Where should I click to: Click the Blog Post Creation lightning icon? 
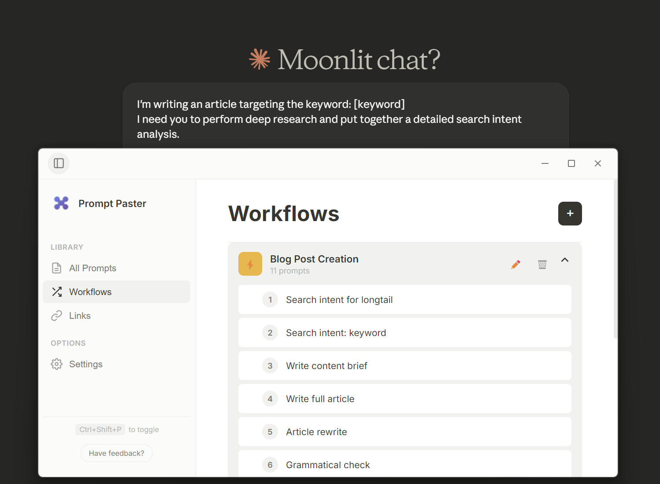(x=250, y=264)
